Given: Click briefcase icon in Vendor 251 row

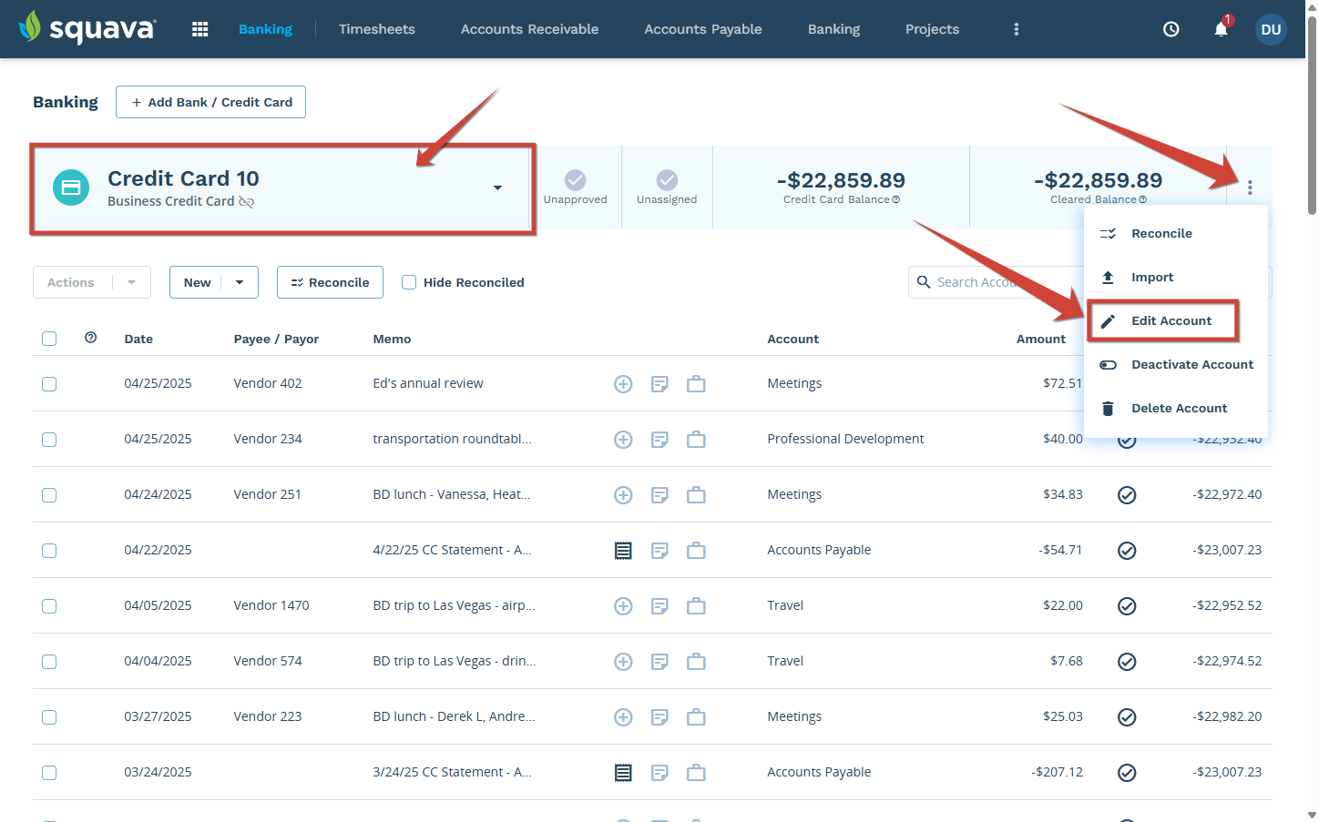Looking at the screenshot, I should (696, 495).
